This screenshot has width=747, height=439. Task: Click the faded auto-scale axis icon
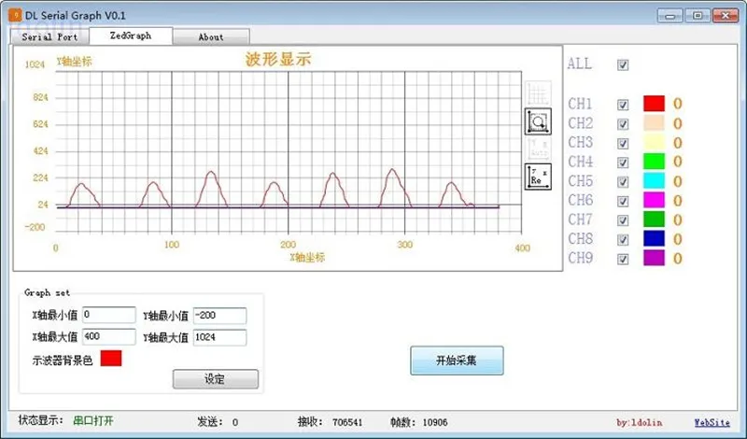pyautogui.click(x=538, y=149)
